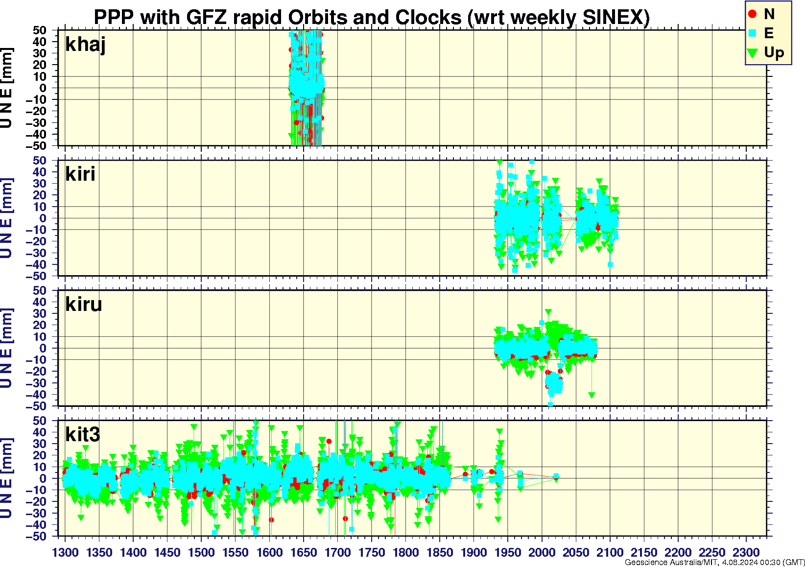Click the kit3 panel 'U N E [mm]' axis label
Image resolution: width=805 pixels, height=567 pixels.
click(x=6, y=478)
